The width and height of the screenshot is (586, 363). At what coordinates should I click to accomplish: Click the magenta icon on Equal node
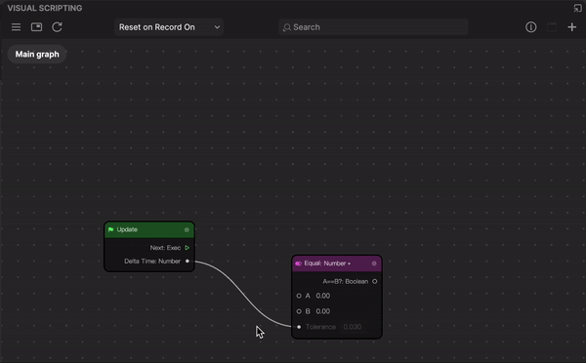pyautogui.click(x=298, y=263)
